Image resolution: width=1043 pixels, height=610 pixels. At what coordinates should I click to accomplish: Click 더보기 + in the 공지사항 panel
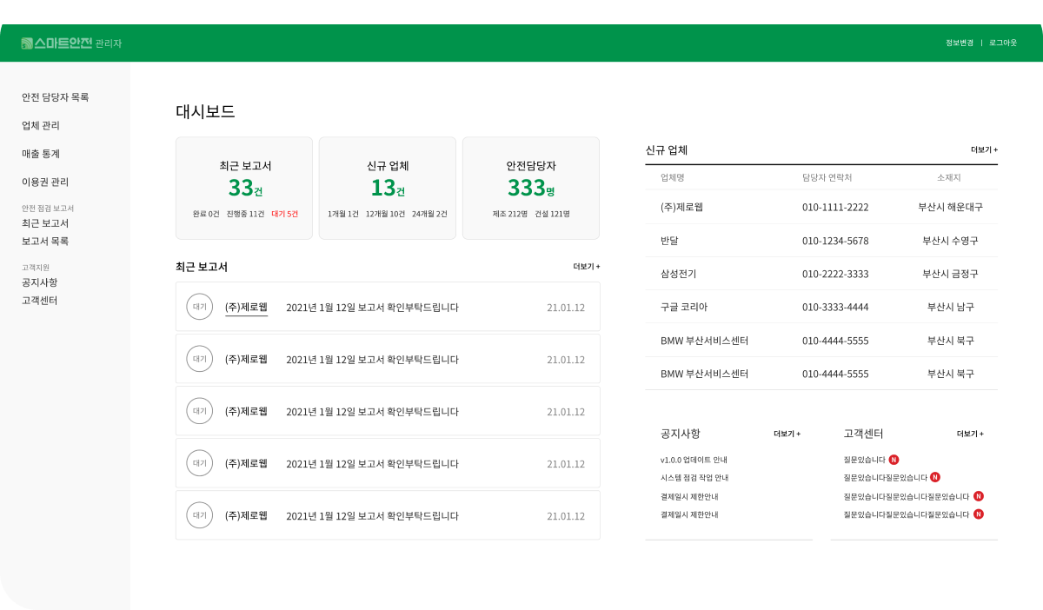coord(787,434)
